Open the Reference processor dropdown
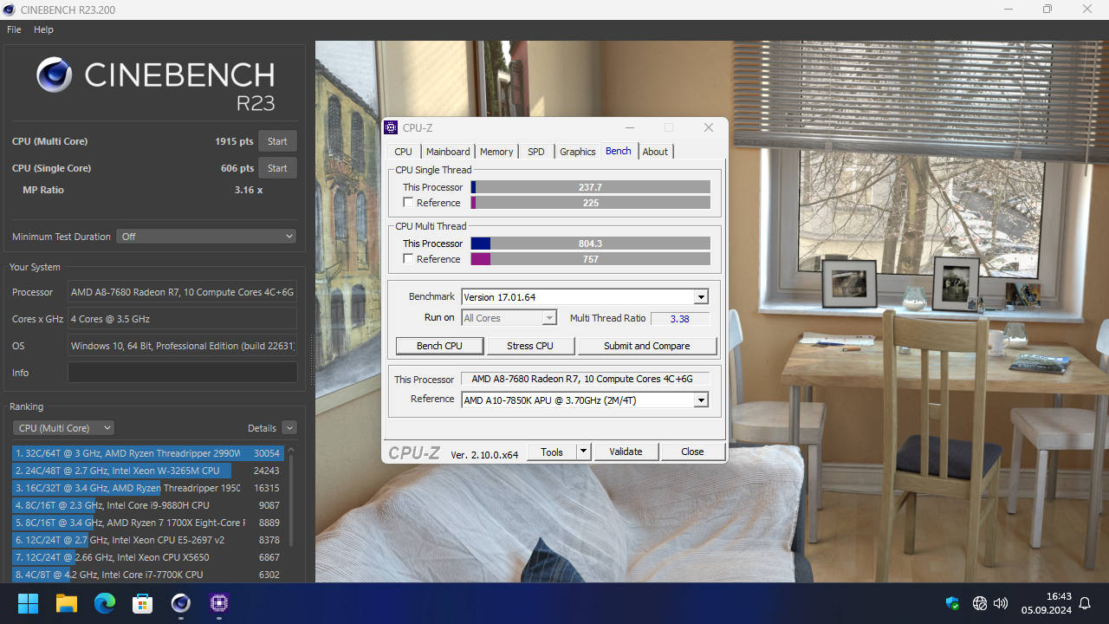The image size is (1109, 624). tap(700, 400)
